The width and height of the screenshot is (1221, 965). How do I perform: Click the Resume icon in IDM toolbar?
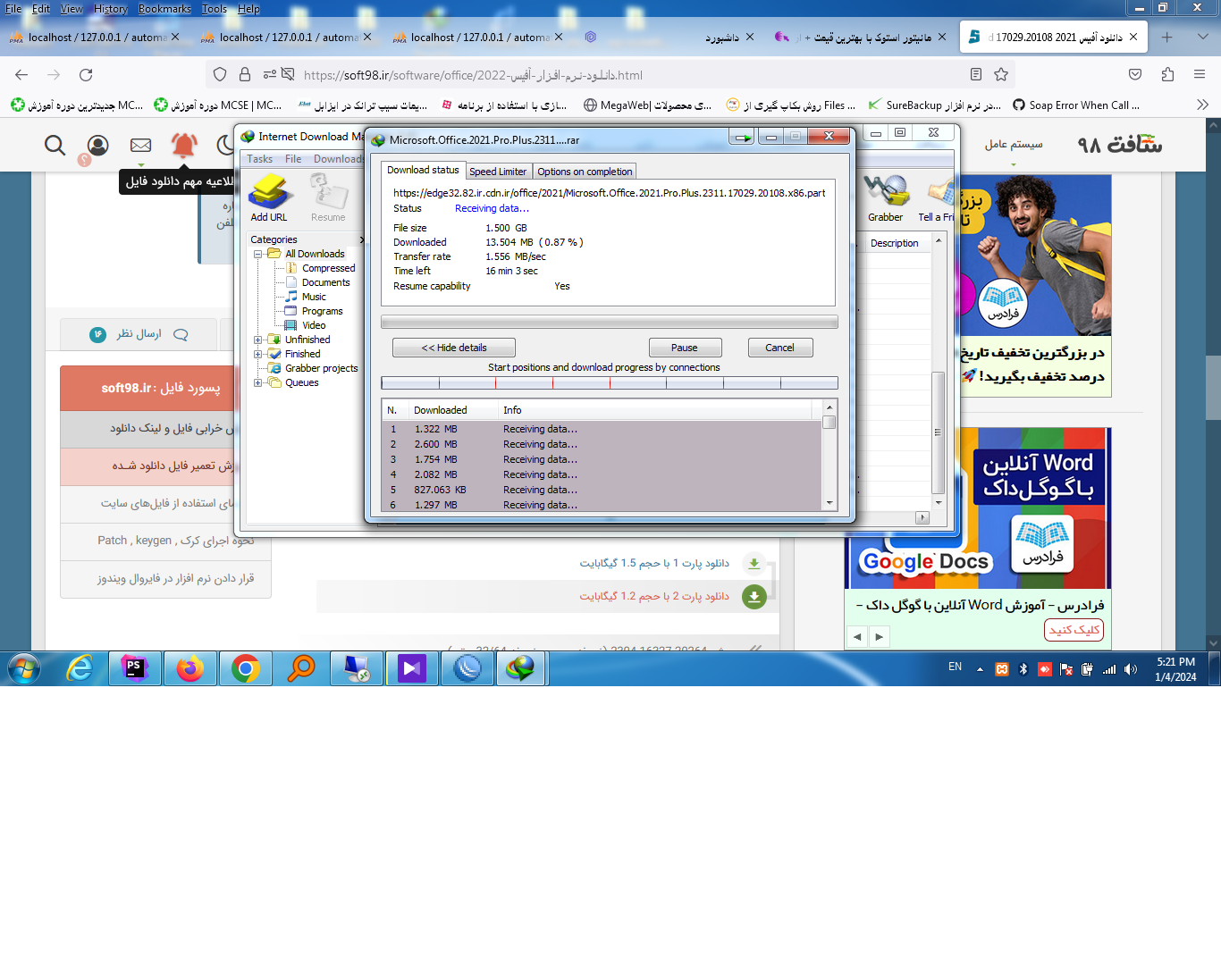328,197
